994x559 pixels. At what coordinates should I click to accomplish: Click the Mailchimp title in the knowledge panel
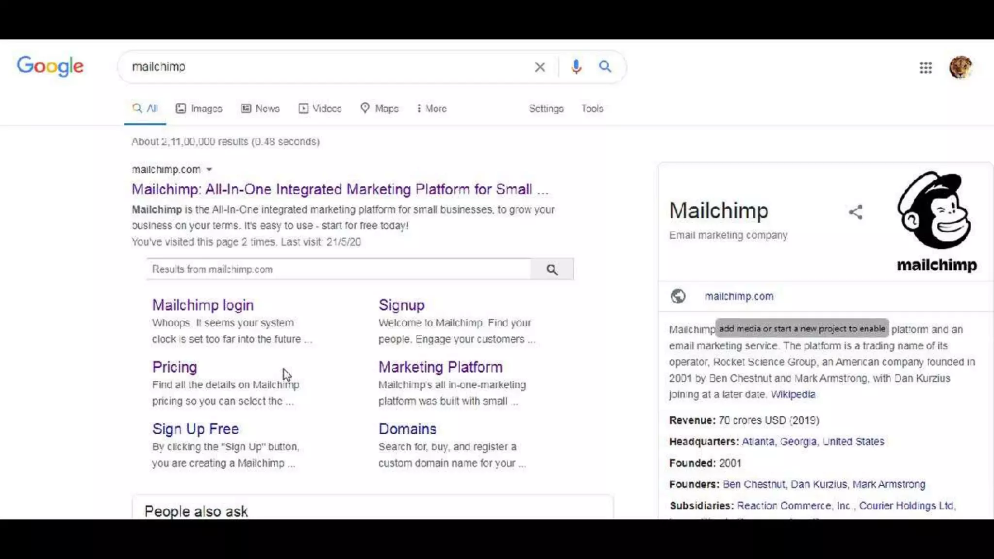[x=718, y=210]
